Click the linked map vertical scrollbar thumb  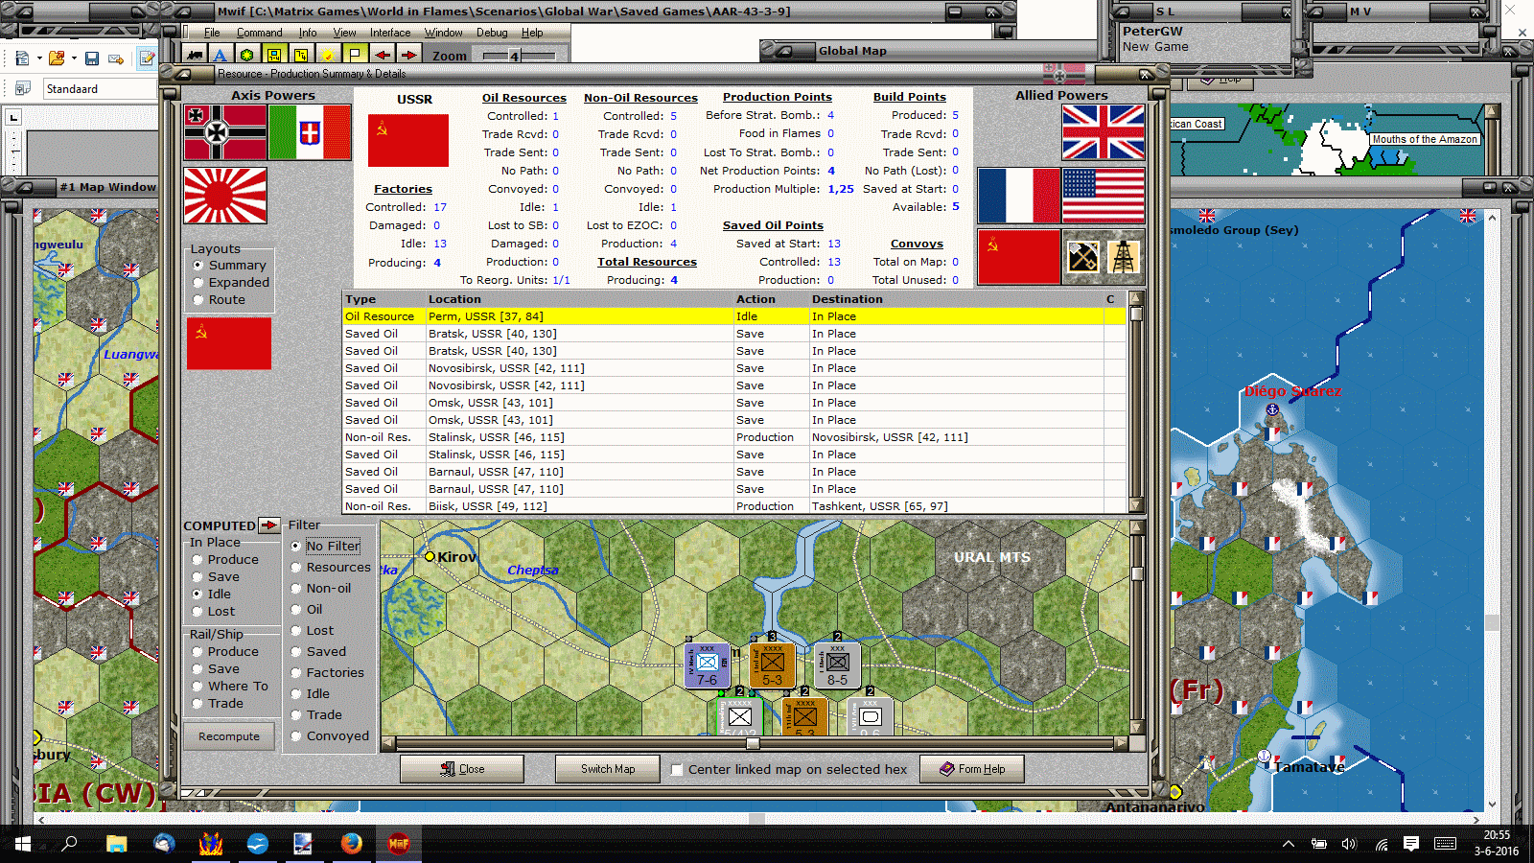click(x=1137, y=574)
